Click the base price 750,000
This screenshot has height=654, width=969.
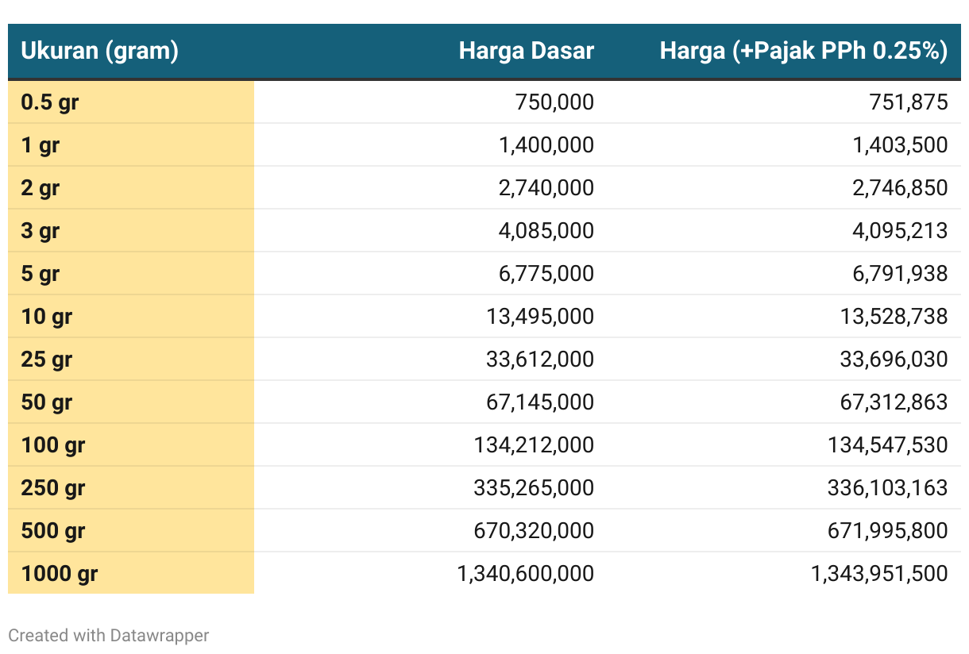[554, 102]
